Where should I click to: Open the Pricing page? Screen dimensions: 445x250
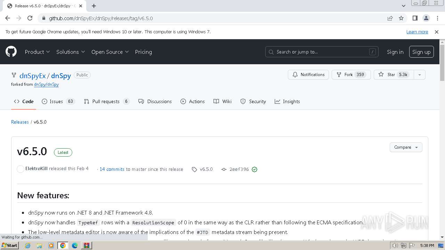(x=143, y=52)
